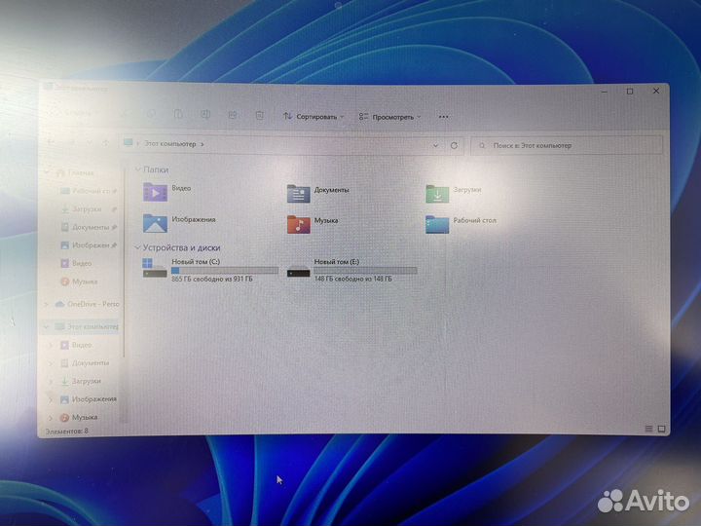
Task: Collapse the Папки group
Action: pos(137,169)
